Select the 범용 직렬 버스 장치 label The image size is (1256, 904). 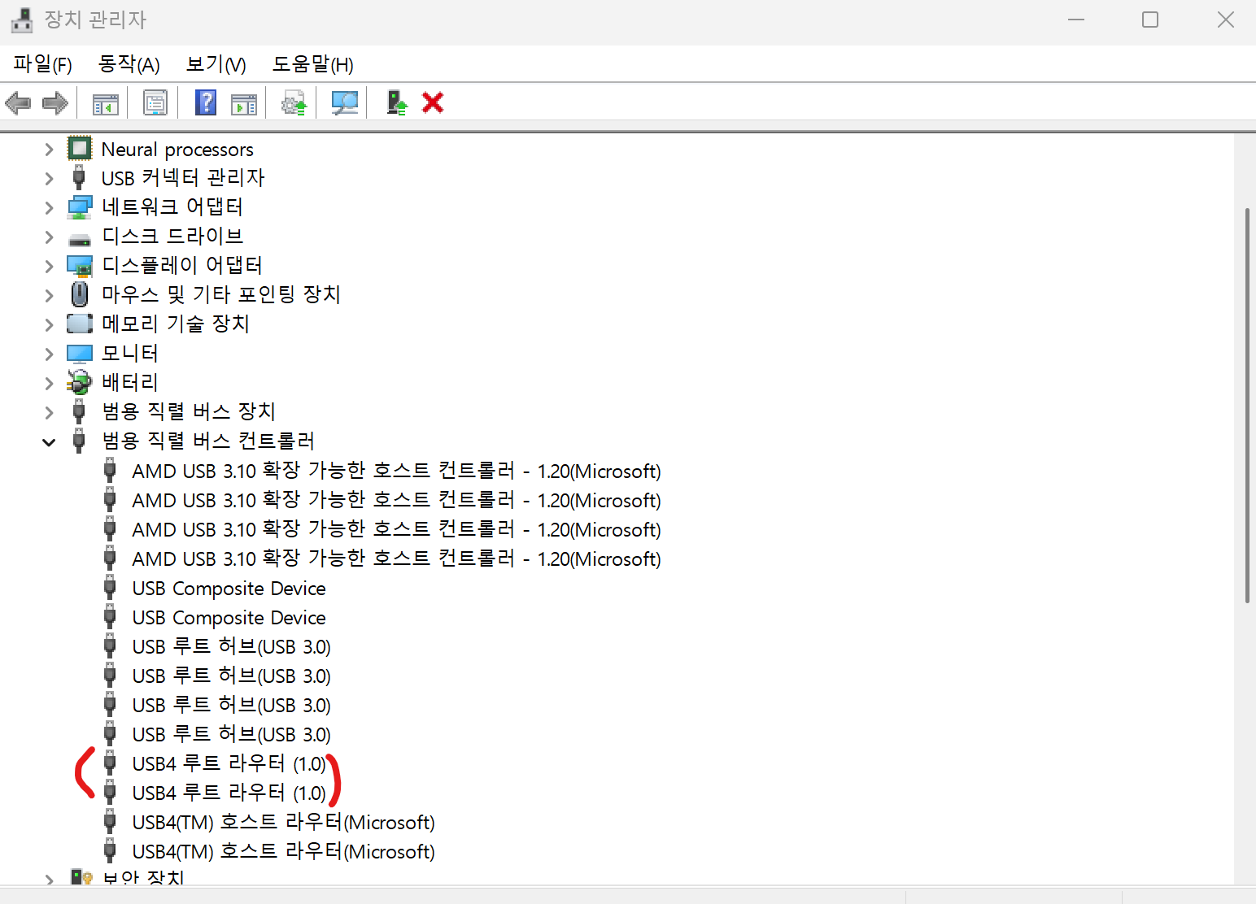click(188, 412)
